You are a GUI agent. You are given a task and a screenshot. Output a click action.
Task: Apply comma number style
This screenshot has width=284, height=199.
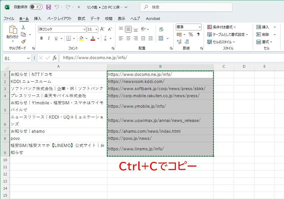(x=198, y=34)
